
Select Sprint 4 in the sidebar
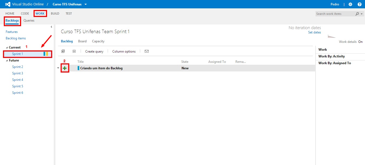pyautogui.click(x=18, y=80)
